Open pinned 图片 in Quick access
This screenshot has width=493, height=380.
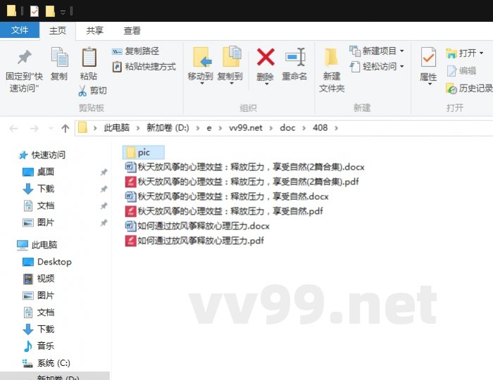coord(38,222)
